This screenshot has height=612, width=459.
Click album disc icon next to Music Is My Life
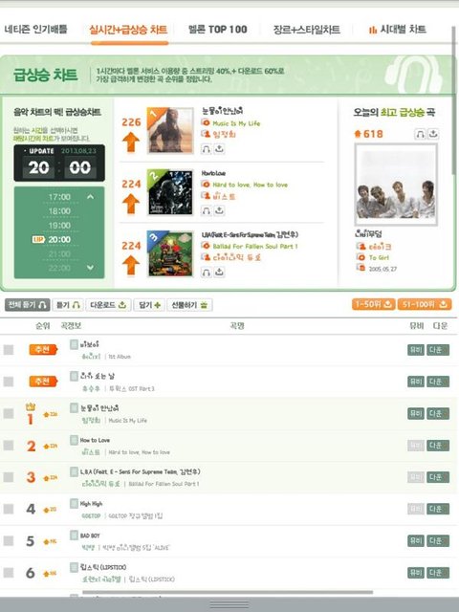pyautogui.click(x=206, y=122)
